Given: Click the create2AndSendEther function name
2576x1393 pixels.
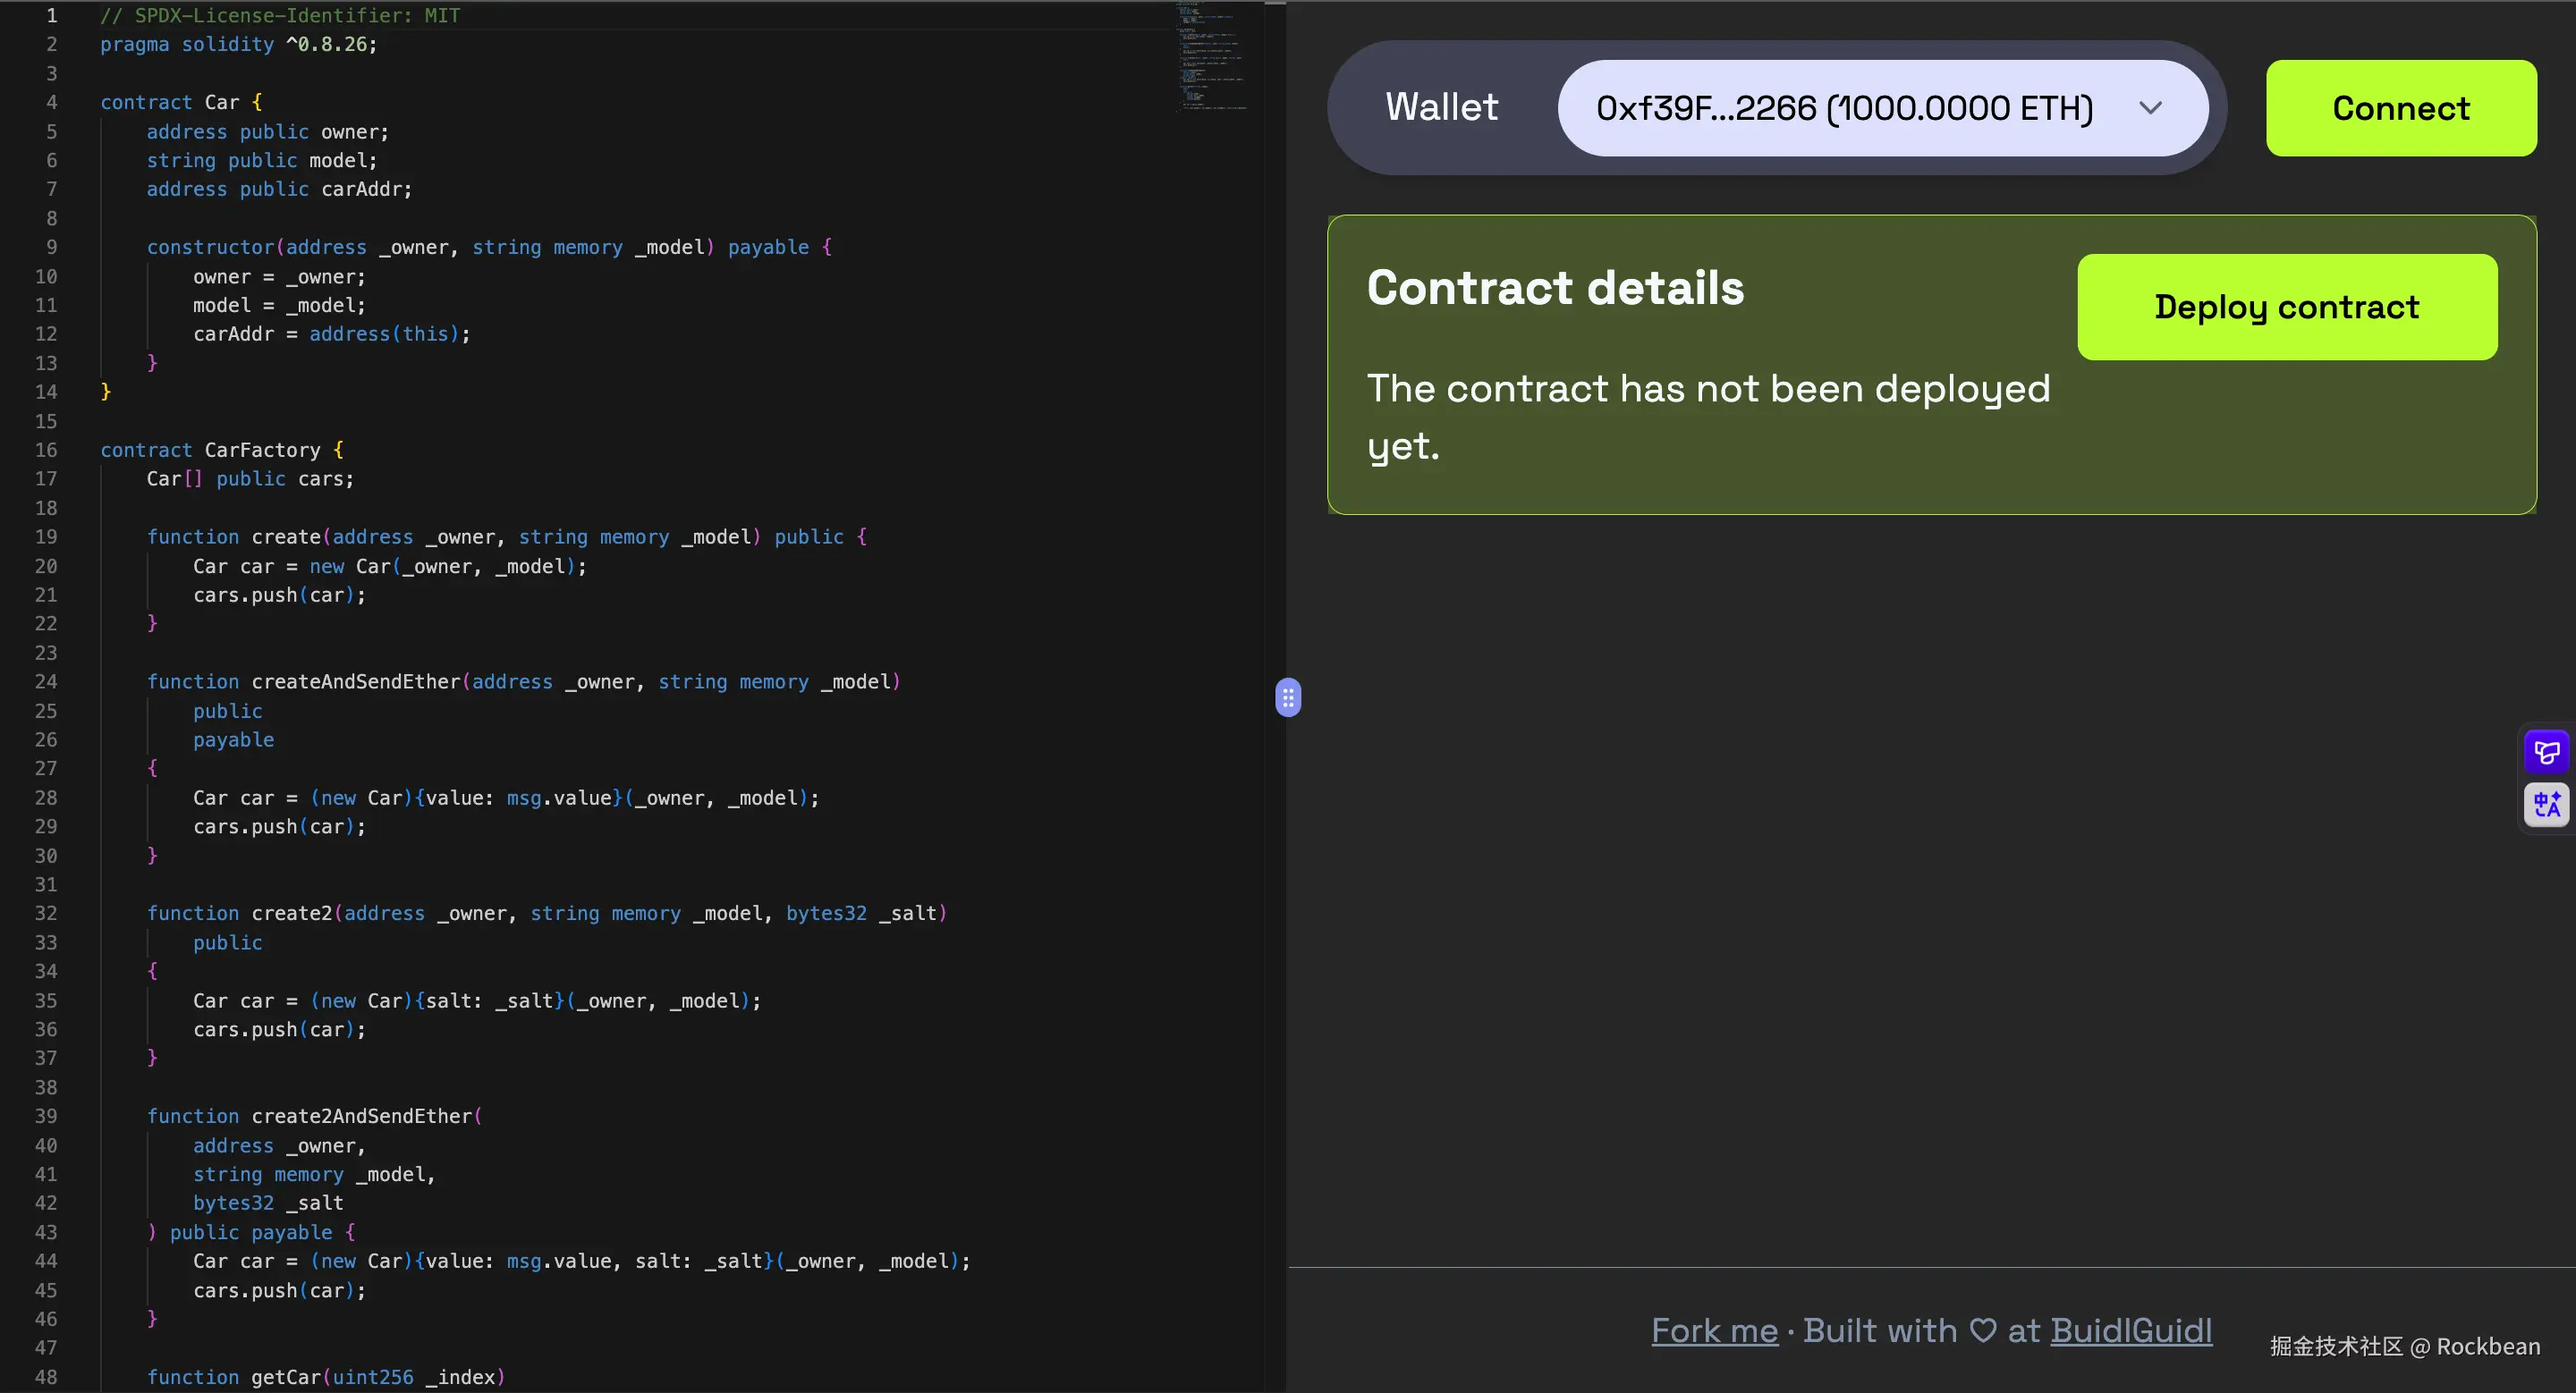Looking at the screenshot, I should coord(361,1116).
